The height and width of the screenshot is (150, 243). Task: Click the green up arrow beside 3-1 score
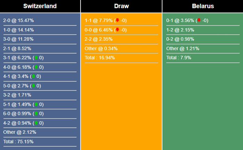coord(36,58)
